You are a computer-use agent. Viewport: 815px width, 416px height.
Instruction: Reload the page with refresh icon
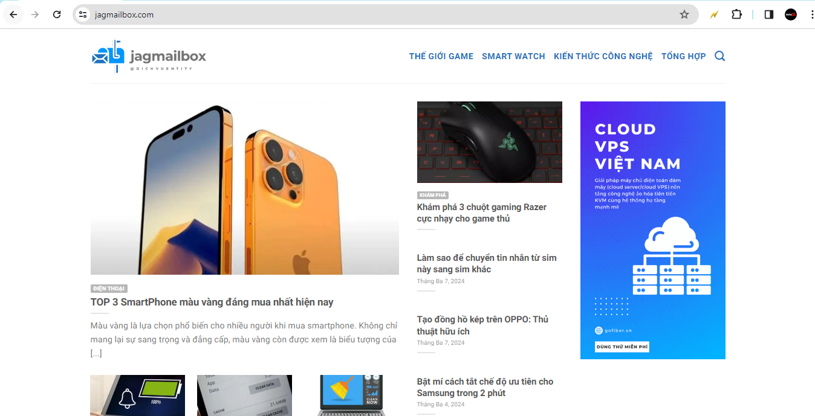(57, 14)
